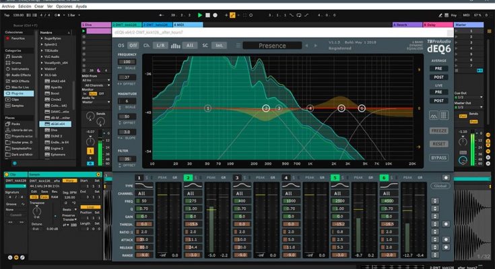Click the Stop button in transport bar
The image size is (495, 269).
point(208,14)
